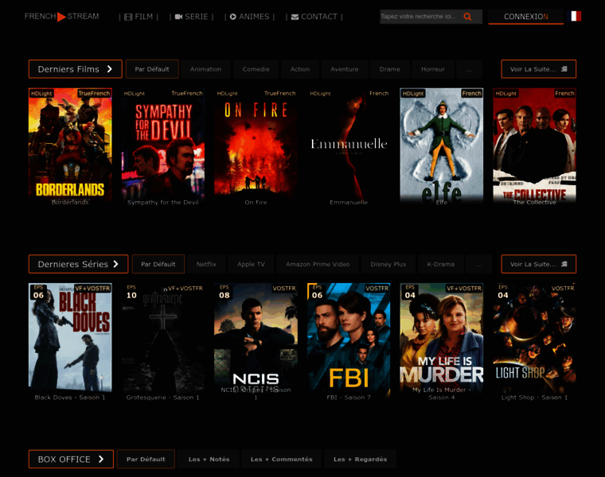Open the BOX OFFICE section
Image resolution: width=605 pixels, height=477 pixels.
(x=71, y=459)
